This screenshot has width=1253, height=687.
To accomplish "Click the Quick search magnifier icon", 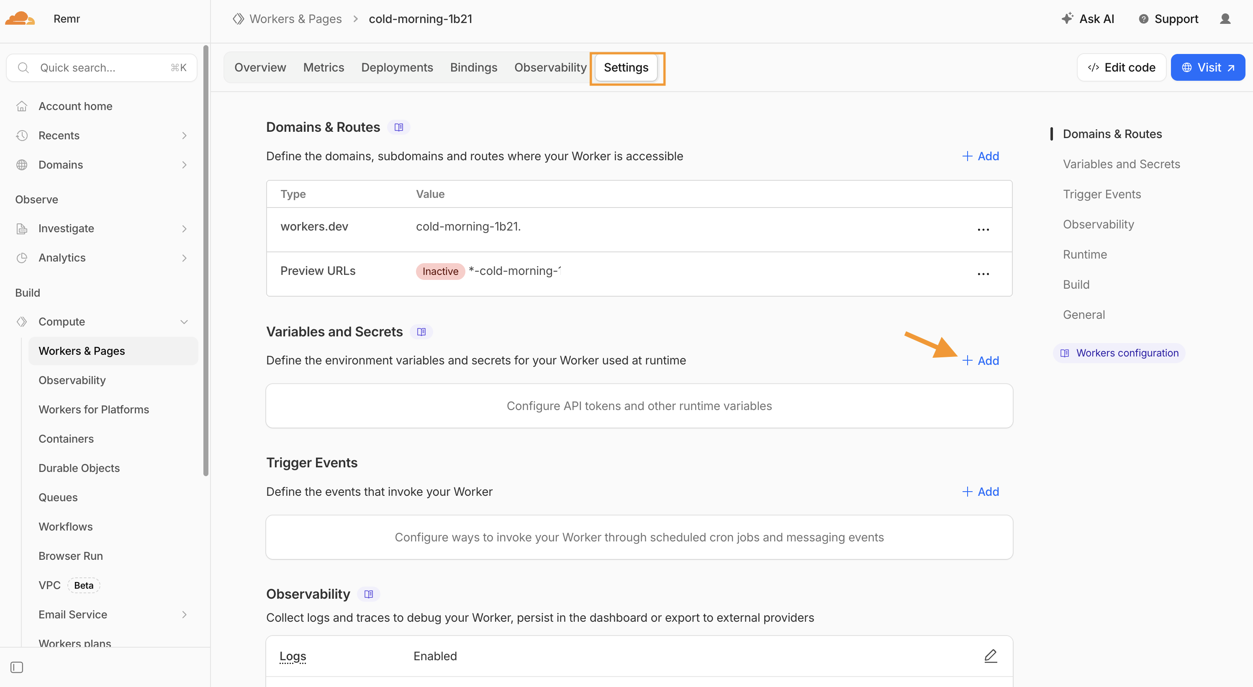I will tap(23, 68).
